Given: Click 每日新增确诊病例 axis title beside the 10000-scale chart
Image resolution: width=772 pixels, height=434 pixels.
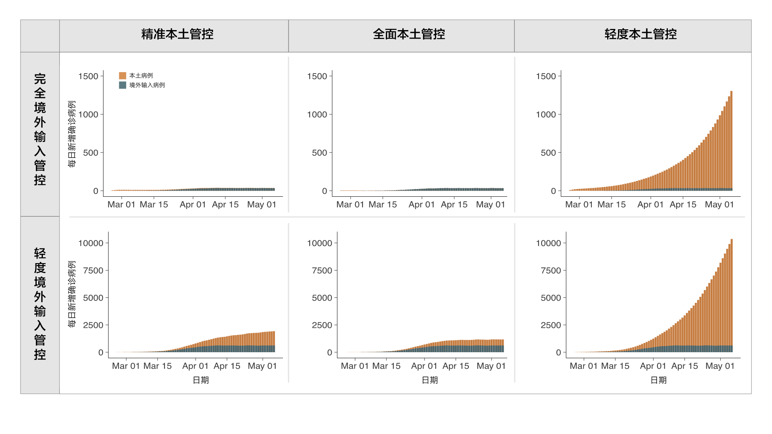Looking at the screenshot, I should pyautogui.click(x=72, y=294).
